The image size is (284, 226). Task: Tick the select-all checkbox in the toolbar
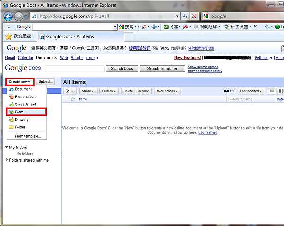[68, 91]
